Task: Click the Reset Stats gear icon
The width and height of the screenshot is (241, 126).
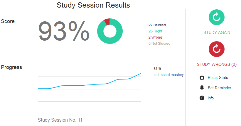Action: pos(202,78)
